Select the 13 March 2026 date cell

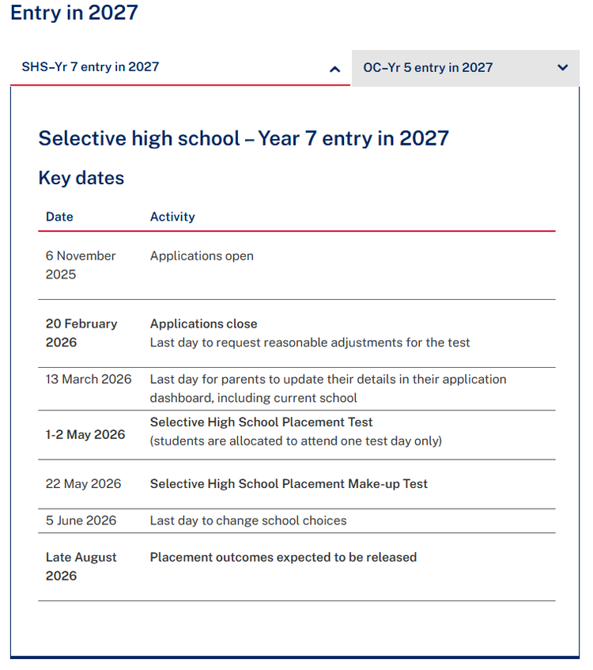(89, 379)
